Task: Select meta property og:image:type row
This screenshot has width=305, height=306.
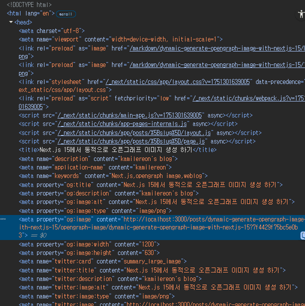Action: click(95, 211)
